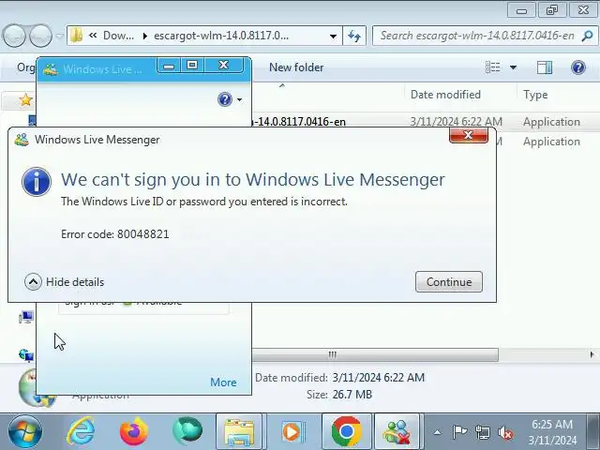Click the muted speaker volume tray icon
The width and height of the screenshot is (600, 450).
505,432
